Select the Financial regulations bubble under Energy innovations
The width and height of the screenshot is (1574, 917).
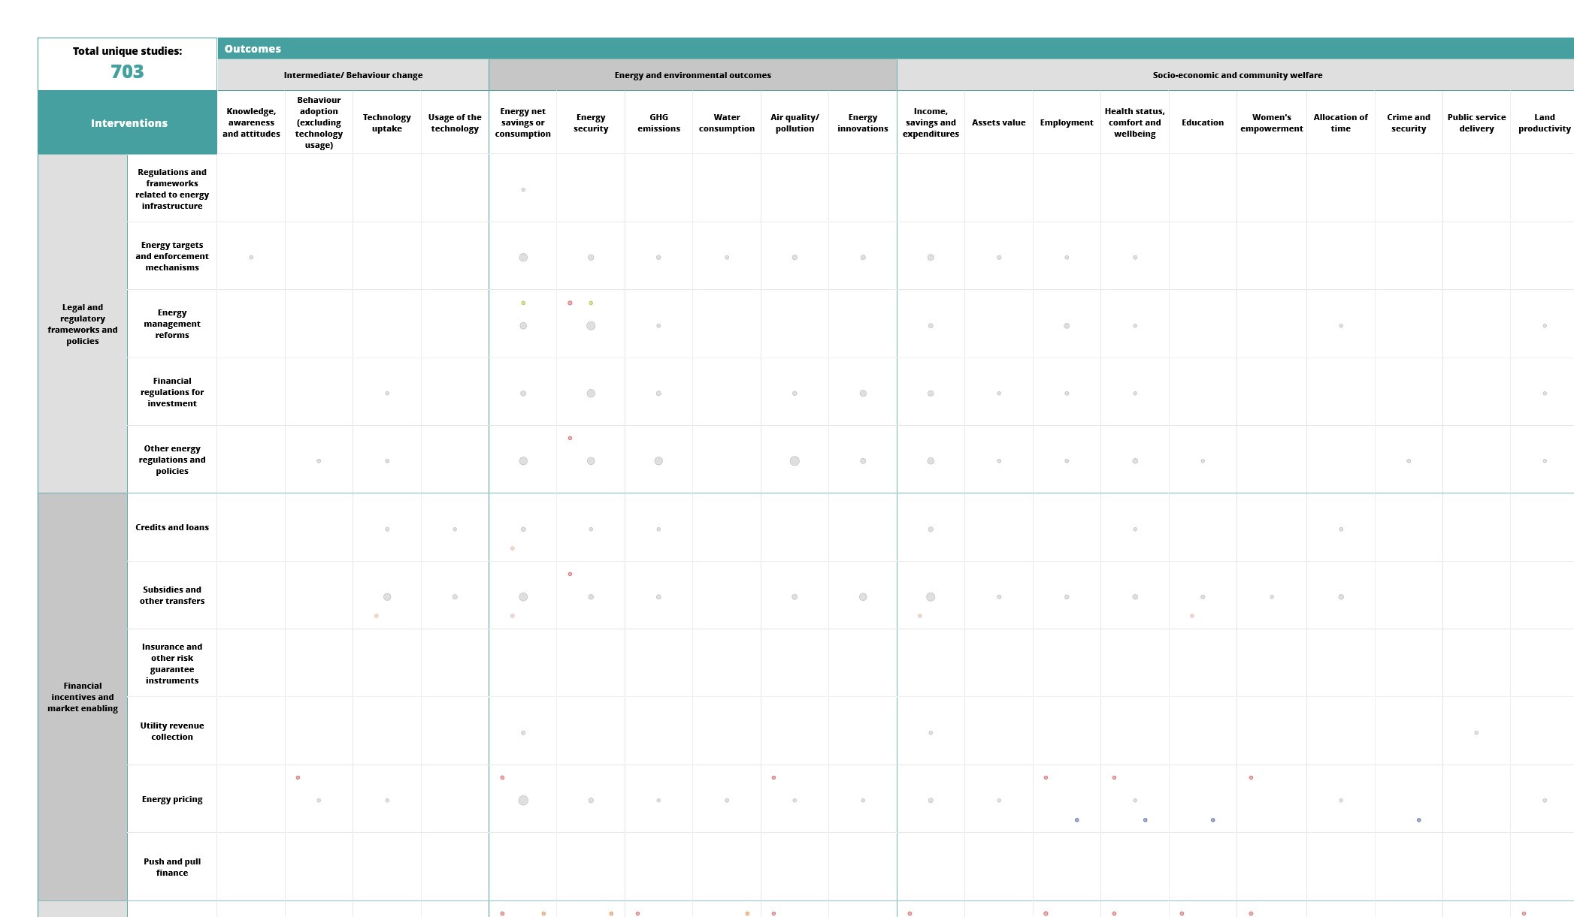(x=863, y=394)
